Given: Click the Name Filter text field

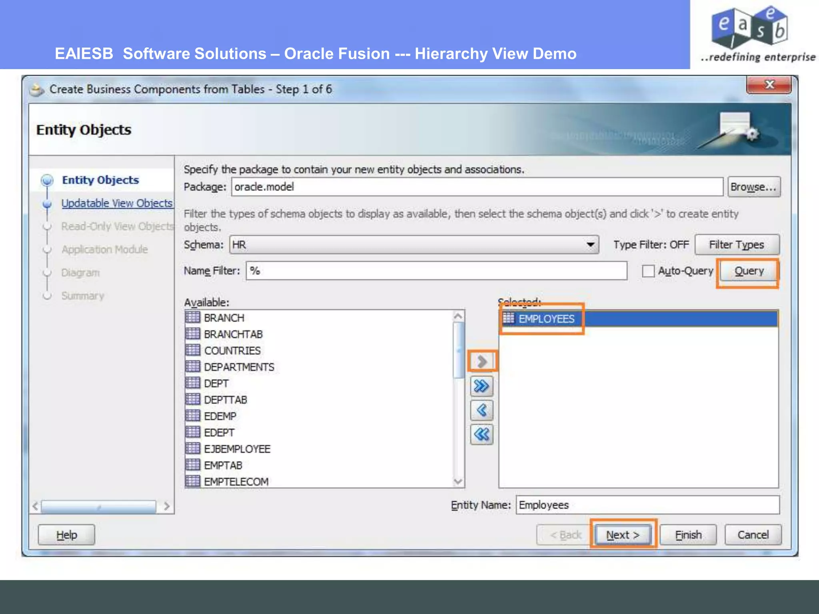Looking at the screenshot, I should click(436, 271).
